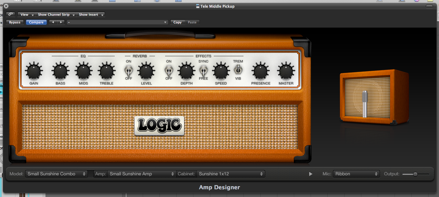The image size is (439, 197).
Task: Click the MASTER knob
Action: click(286, 72)
